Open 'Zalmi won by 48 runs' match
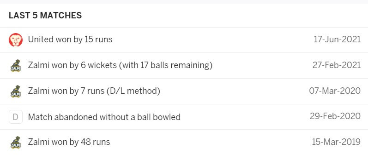 point(69,142)
